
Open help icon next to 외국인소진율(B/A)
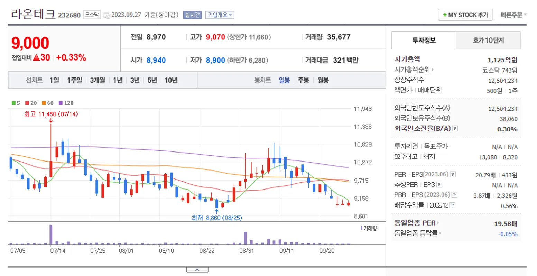(x=455, y=129)
